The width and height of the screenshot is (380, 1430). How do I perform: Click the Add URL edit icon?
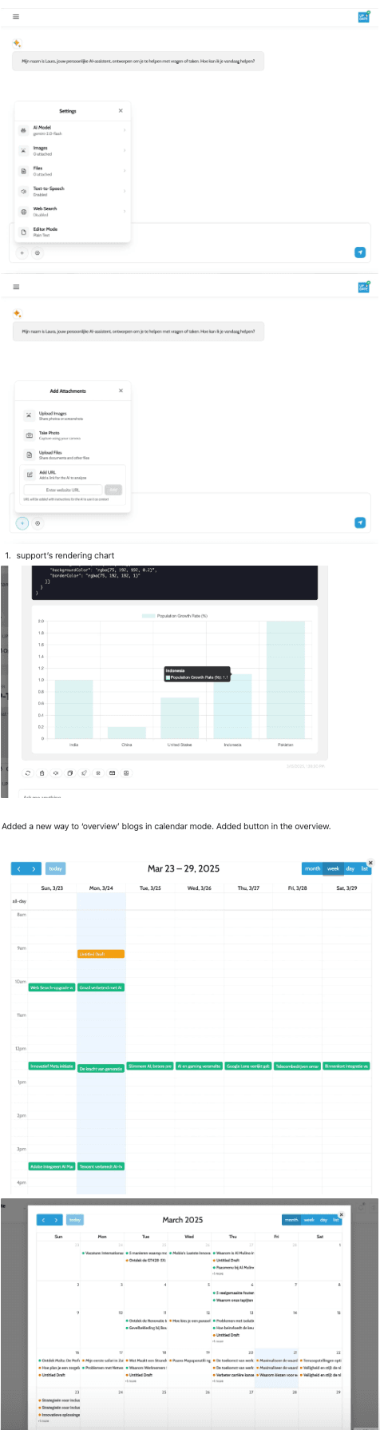tap(30, 475)
